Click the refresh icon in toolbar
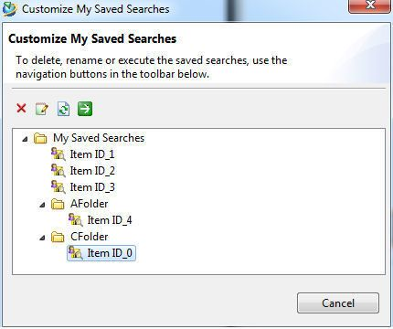This screenshot has height=329, width=393. [63, 109]
